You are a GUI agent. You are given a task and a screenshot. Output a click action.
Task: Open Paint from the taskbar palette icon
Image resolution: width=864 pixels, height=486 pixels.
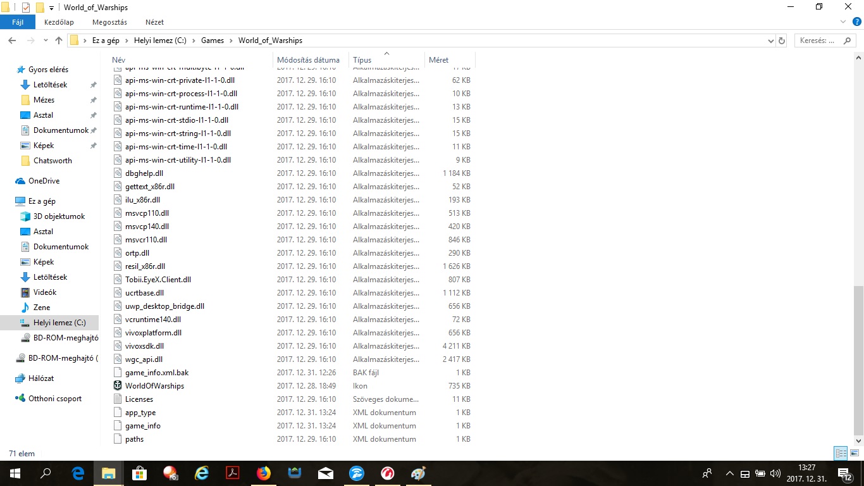(418, 473)
